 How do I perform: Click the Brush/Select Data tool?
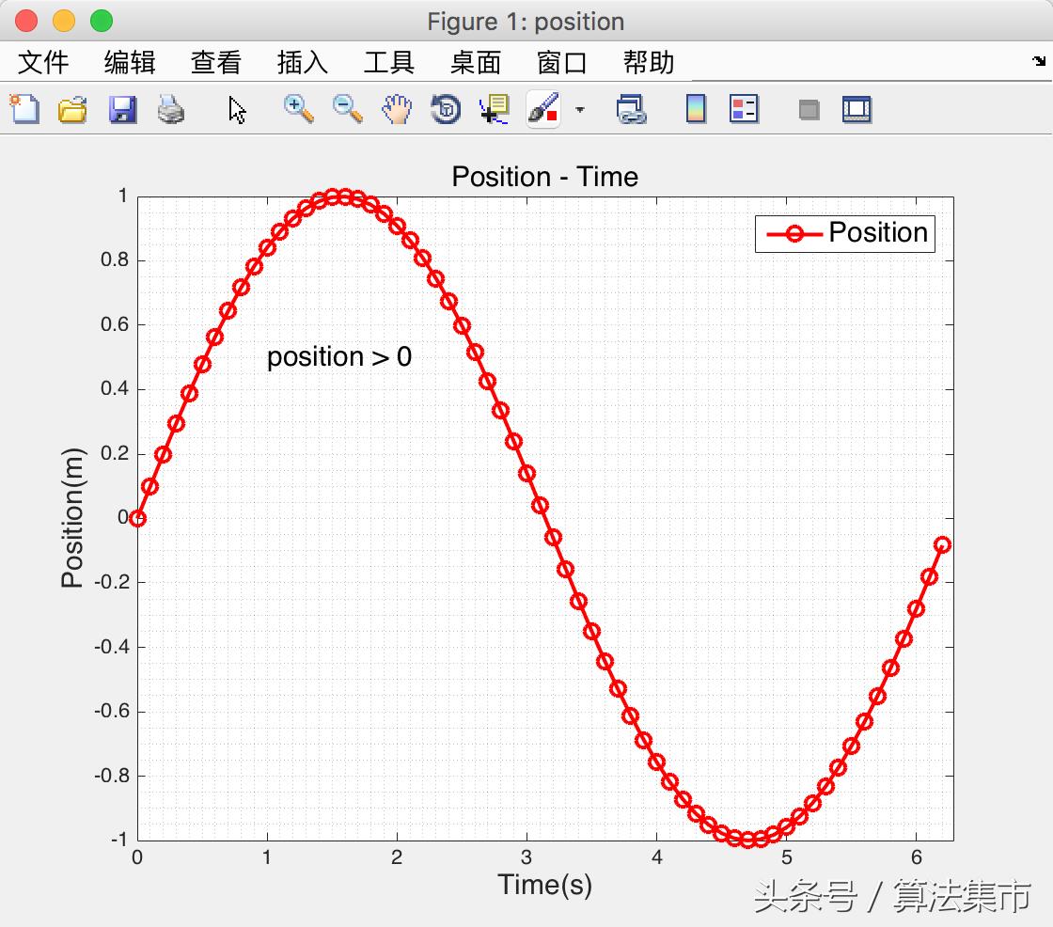point(543,109)
